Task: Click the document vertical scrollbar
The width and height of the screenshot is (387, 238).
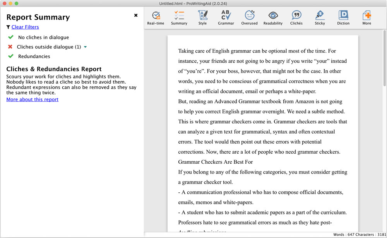Action: (x=384, y=58)
